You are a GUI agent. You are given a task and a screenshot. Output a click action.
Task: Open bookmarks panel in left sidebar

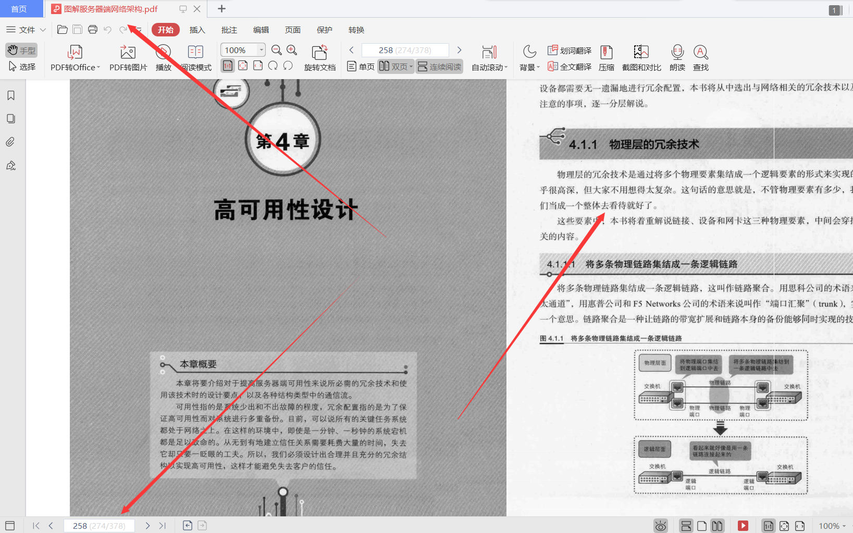click(11, 95)
